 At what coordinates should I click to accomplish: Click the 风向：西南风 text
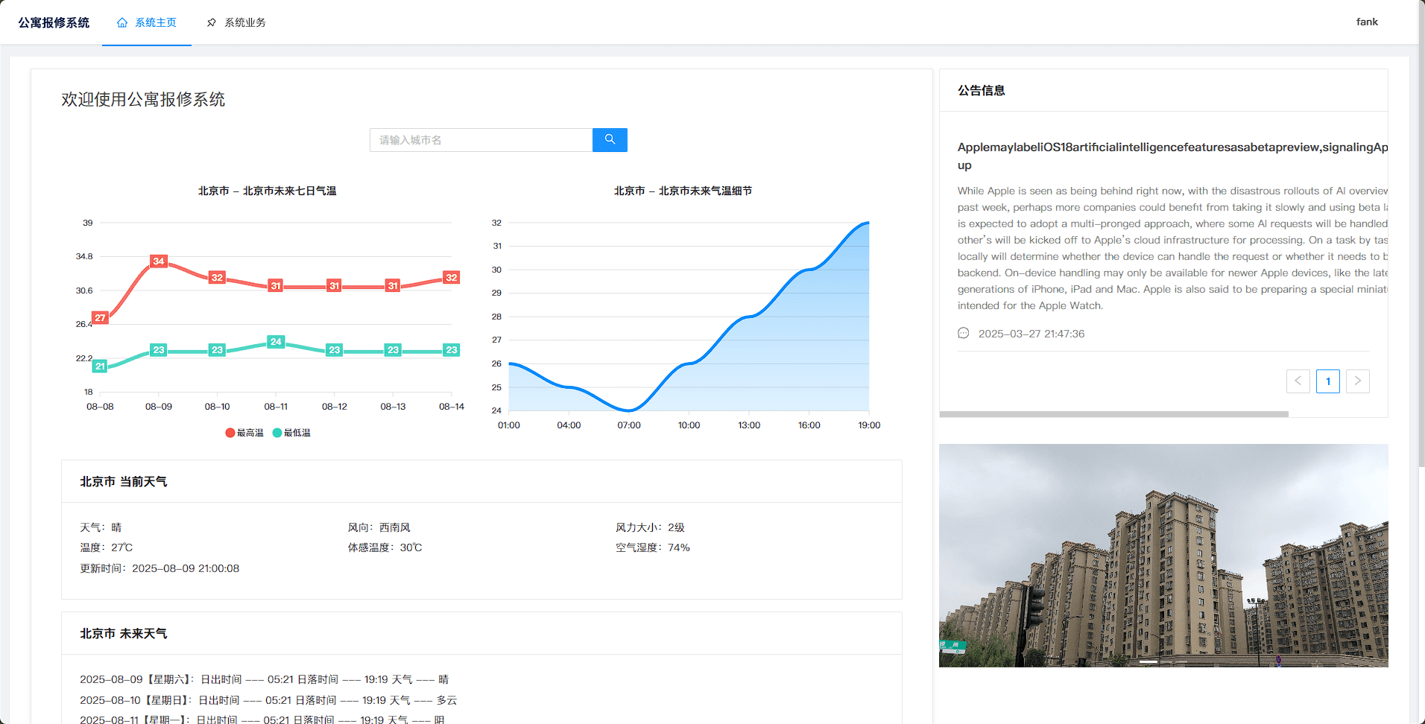pos(379,527)
